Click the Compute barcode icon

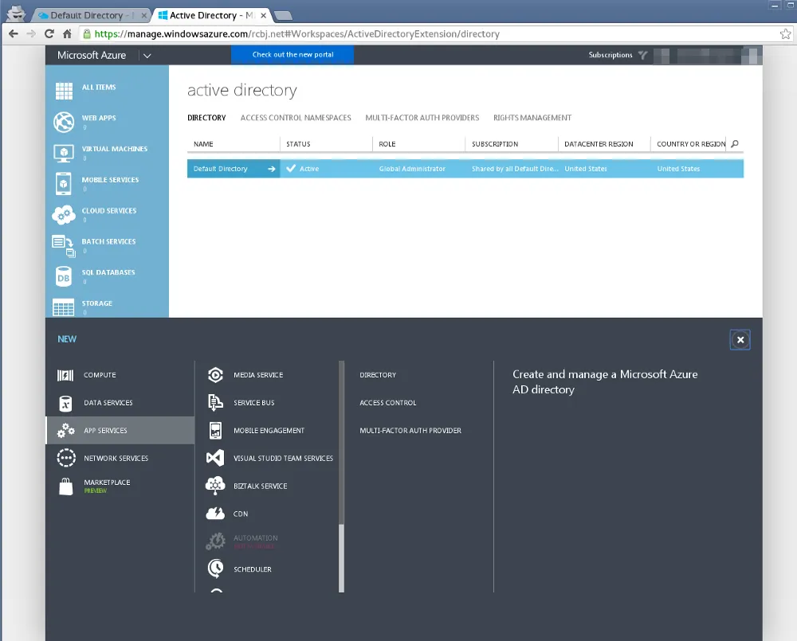pos(65,375)
